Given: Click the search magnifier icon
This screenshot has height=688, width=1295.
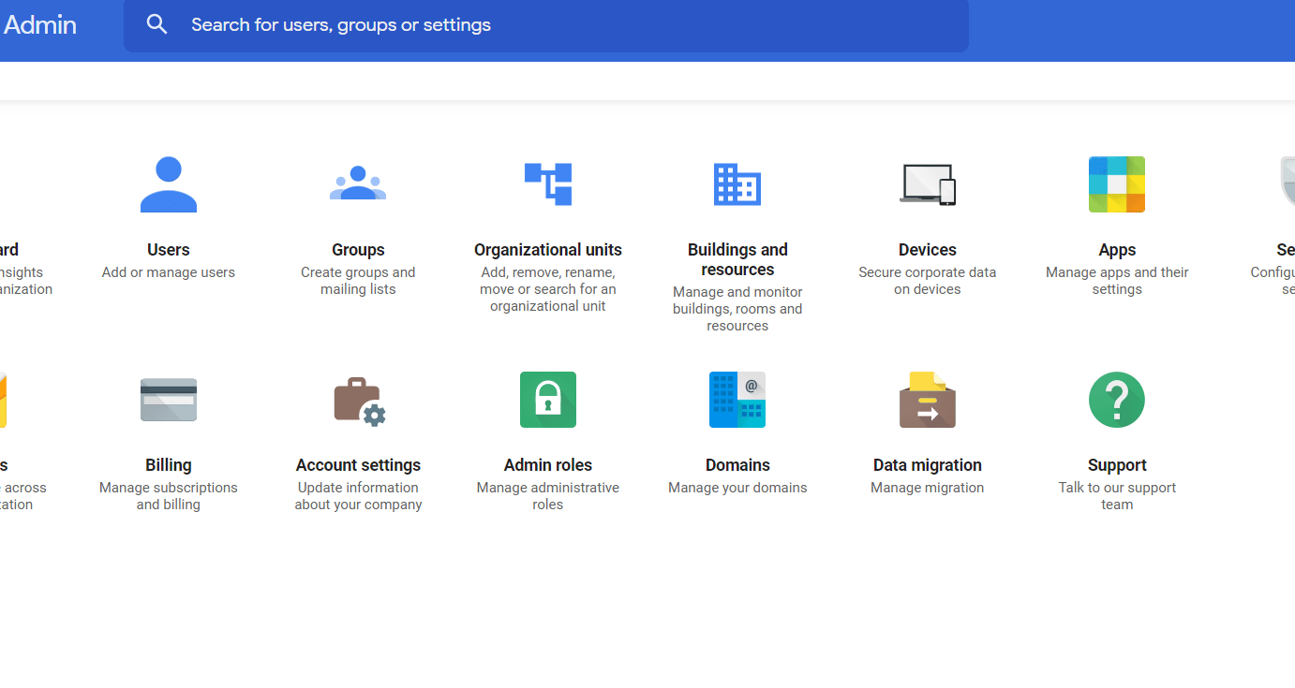Looking at the screenshot, I should pos(156,24).
